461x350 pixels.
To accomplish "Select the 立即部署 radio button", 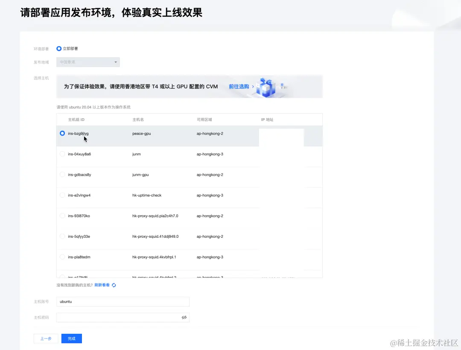I will pyautogui.click(x=59, y=49).
